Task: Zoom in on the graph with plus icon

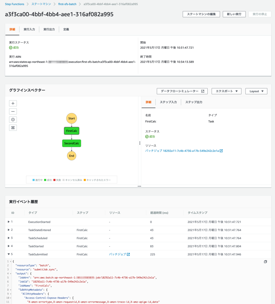Action: (x=13, y=103)
